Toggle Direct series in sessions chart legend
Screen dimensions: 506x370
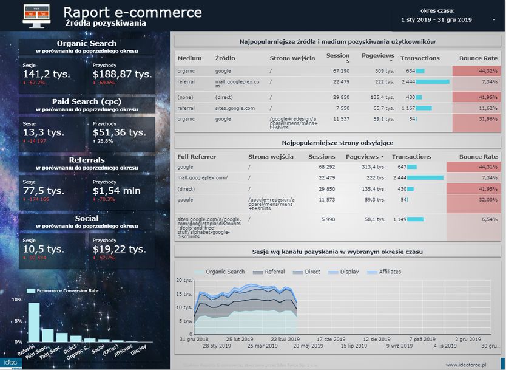point(306,272)
